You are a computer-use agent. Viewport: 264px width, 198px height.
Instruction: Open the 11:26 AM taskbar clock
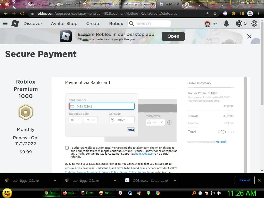242,193
